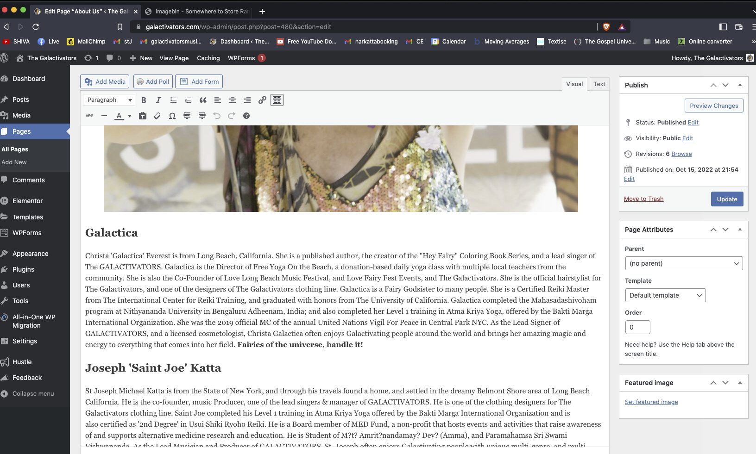Move the Publish panel down

pyautogui.click(x=725, y=85)
